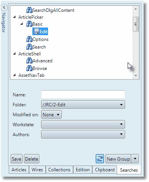This screenshot has height=182, width=149.
Task: Open the Folder dropdown showing /JRC/2-Edit
Action: [83, 104]
